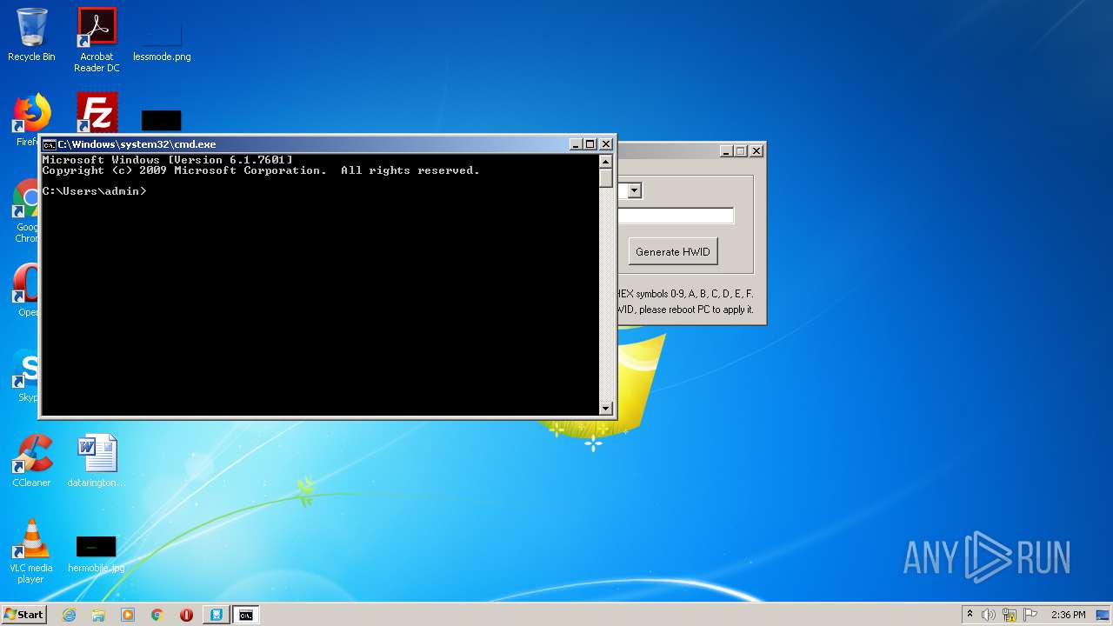Screen dimensions: 1113x626
Task: Click cmd scrollbar down arrow
Action: (x=606, y=408)
